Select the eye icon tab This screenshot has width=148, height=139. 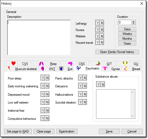pos(61,69)
